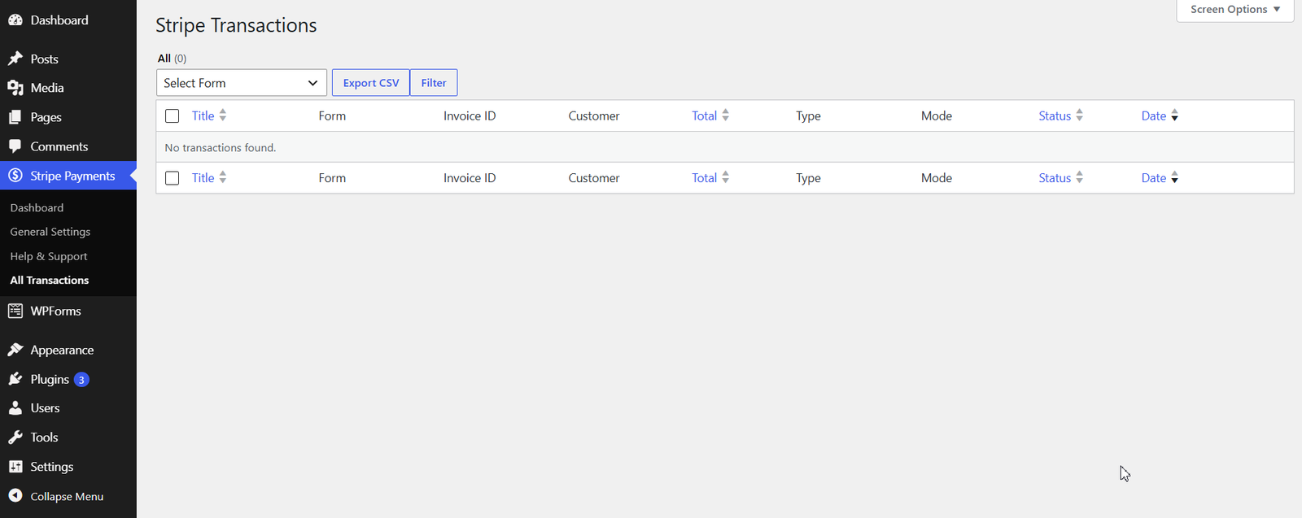Tick the select-all checkbox in table header
The image size is (1302, 518).
tap(172, 116)
